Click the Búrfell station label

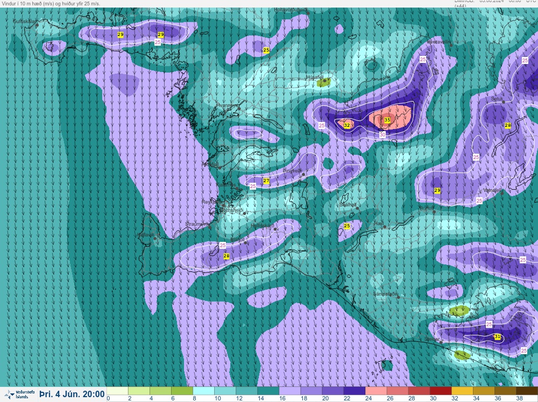click(427, 209)
